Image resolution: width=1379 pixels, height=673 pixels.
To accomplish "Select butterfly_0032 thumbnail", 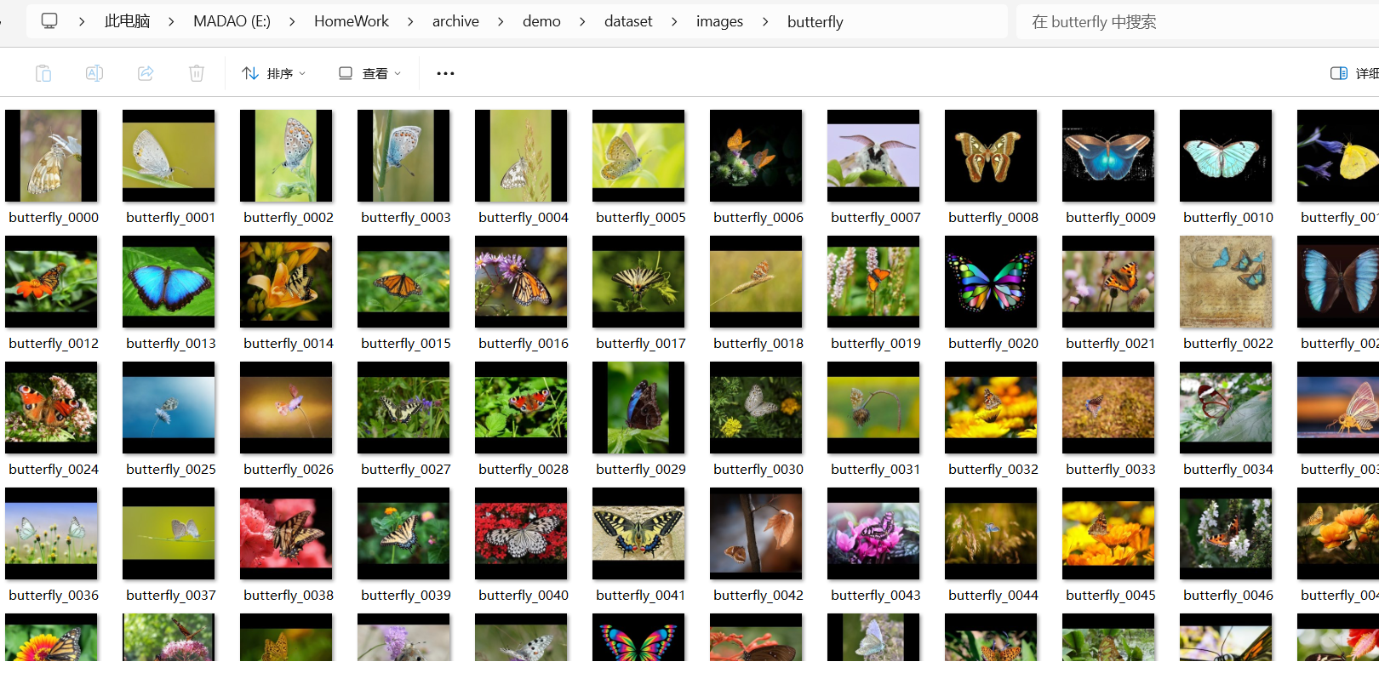I will 991,408.
